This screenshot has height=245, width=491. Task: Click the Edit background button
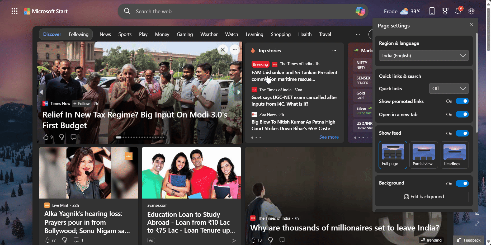(424, 197)
